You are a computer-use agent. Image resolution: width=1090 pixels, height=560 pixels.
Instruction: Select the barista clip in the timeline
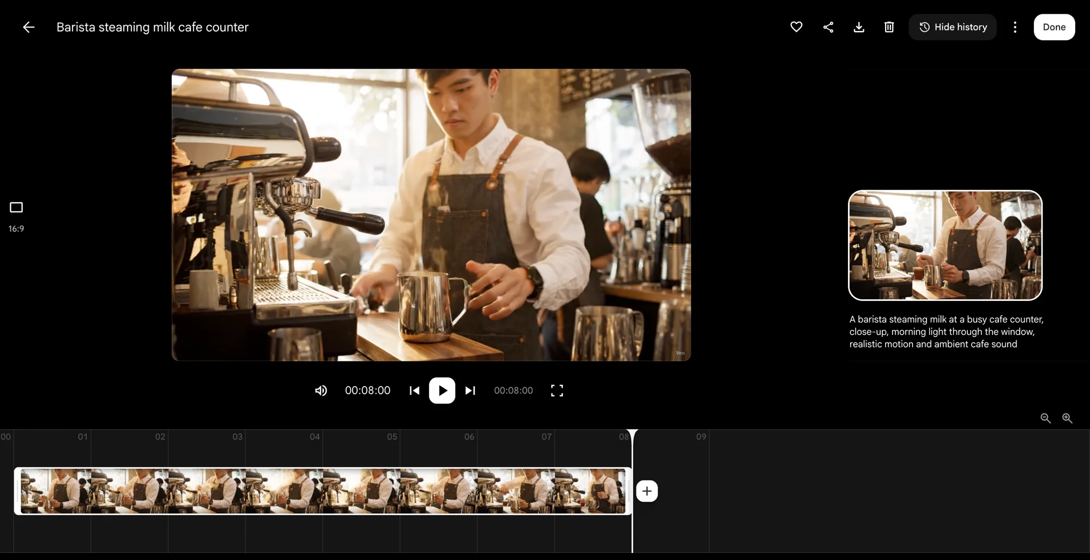[323, 491]
